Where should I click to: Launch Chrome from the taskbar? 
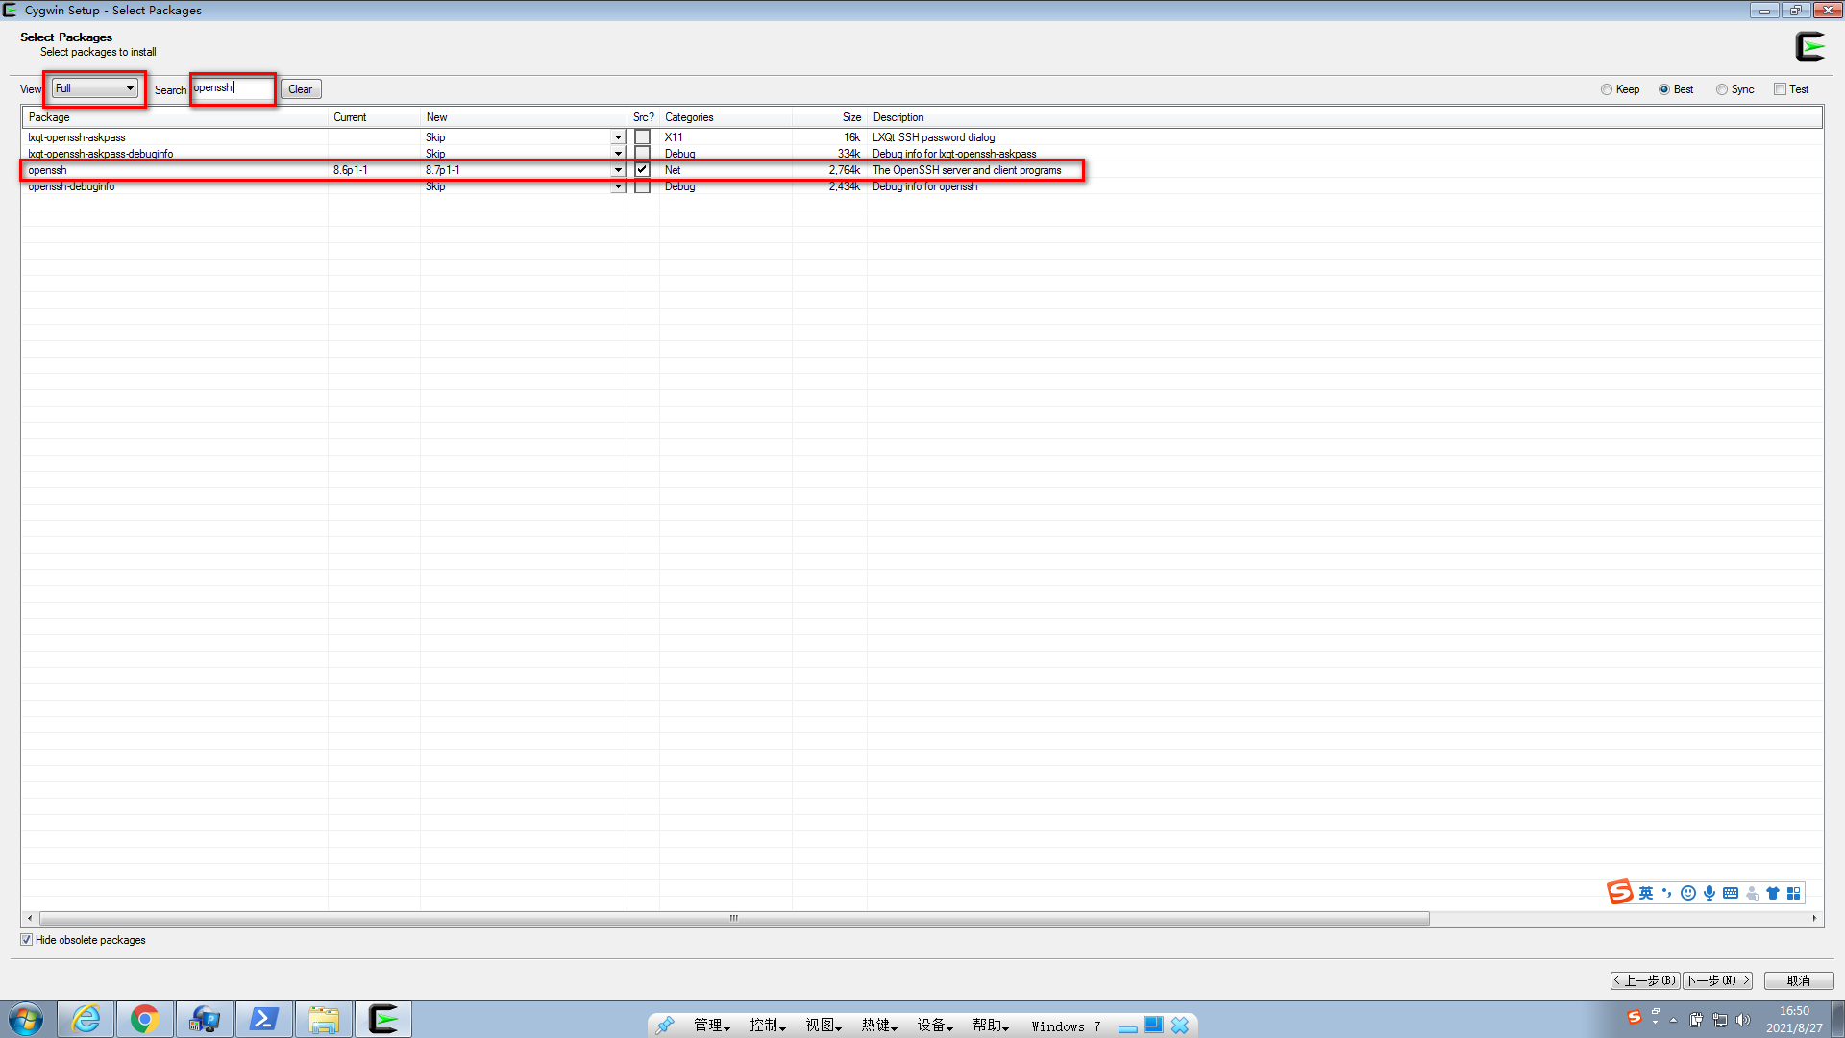pos(145,1019)
